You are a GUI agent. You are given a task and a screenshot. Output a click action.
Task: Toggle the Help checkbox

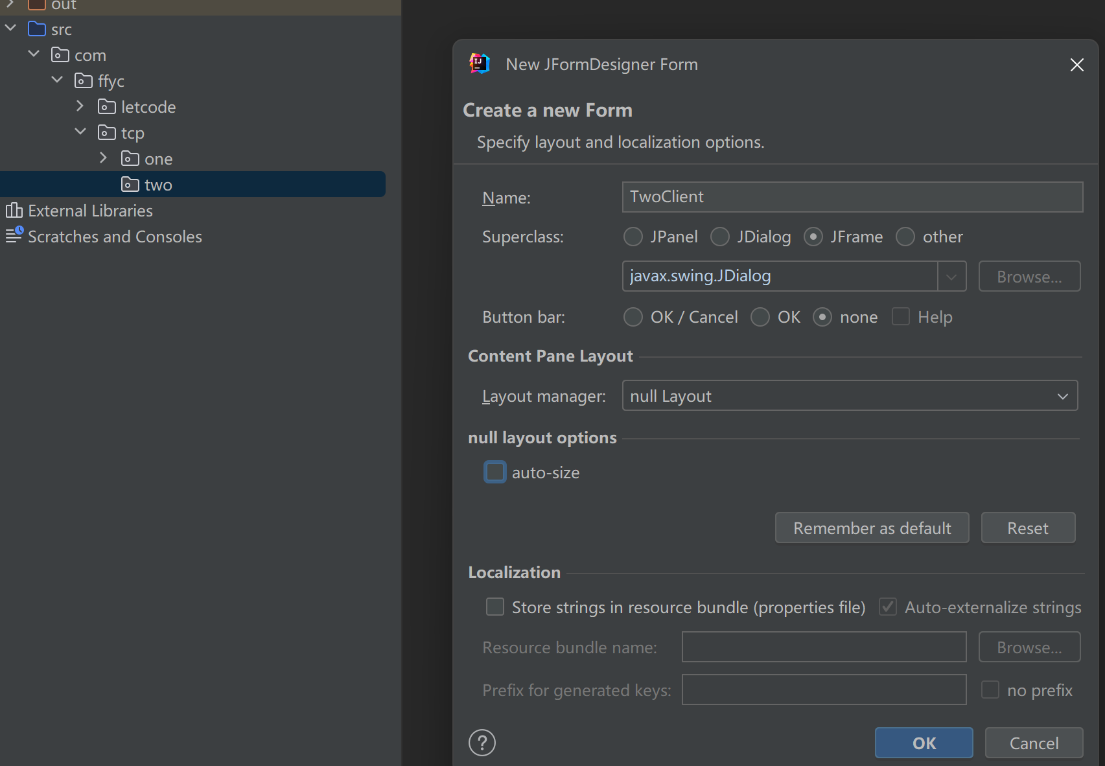point(901,316)
